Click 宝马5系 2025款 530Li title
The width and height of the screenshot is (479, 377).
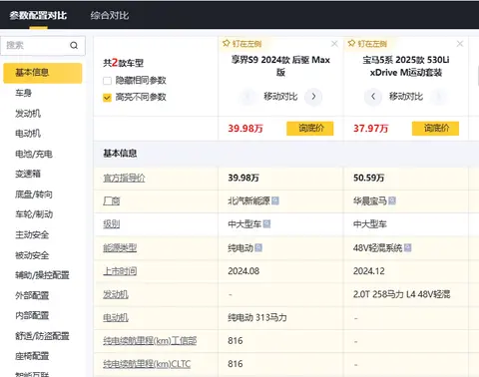pos(406,66)
